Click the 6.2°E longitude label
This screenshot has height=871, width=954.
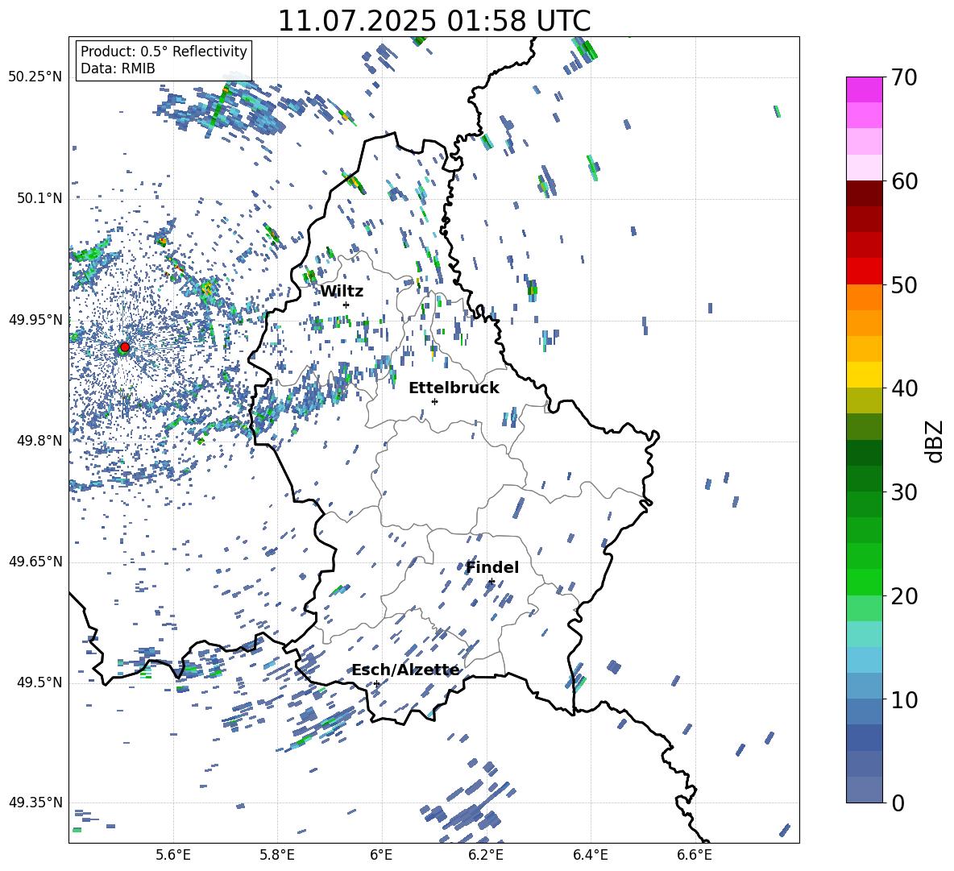tap(486, 855)
